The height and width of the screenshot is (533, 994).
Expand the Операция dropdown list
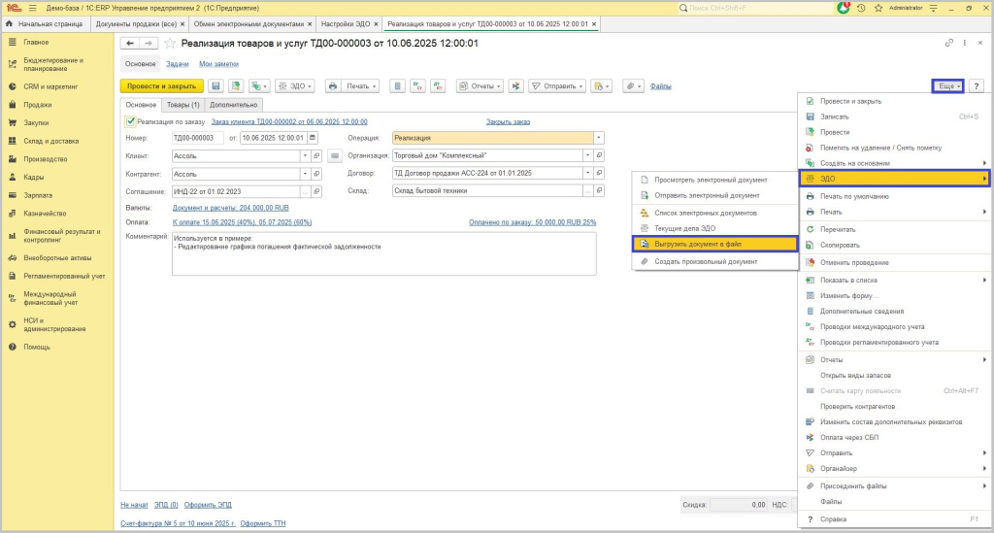pyautogui.click(x=599, y=138)
